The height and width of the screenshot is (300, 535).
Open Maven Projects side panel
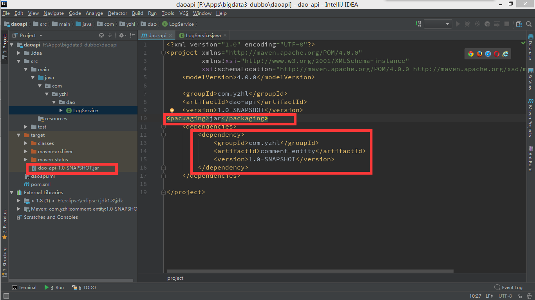pyautogui.click(x=531, y=118)
